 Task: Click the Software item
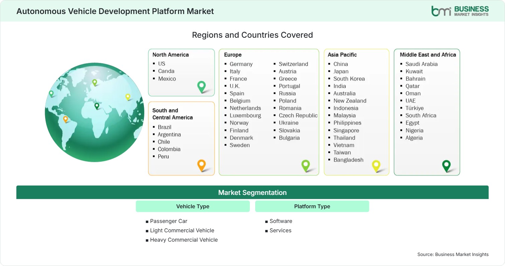coord(281,221)
